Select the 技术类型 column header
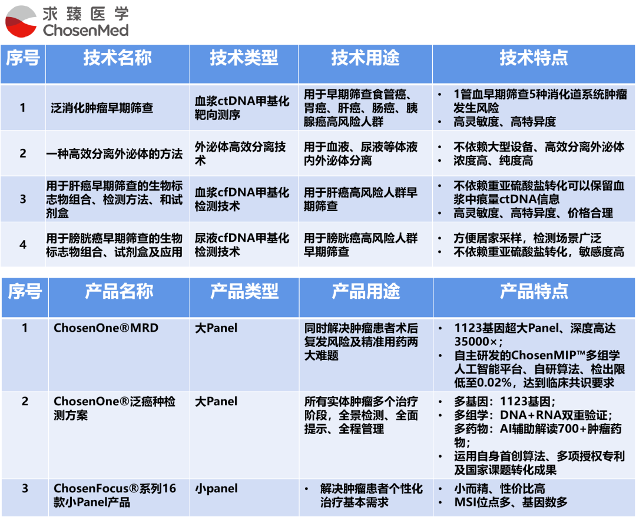Viewport: 636px width, 517px height. (244, 58)
